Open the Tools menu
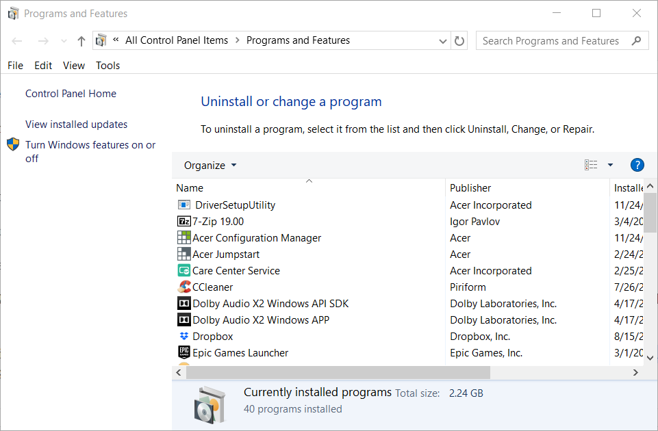This screenshot has height=431, width=658. point(108,66)
